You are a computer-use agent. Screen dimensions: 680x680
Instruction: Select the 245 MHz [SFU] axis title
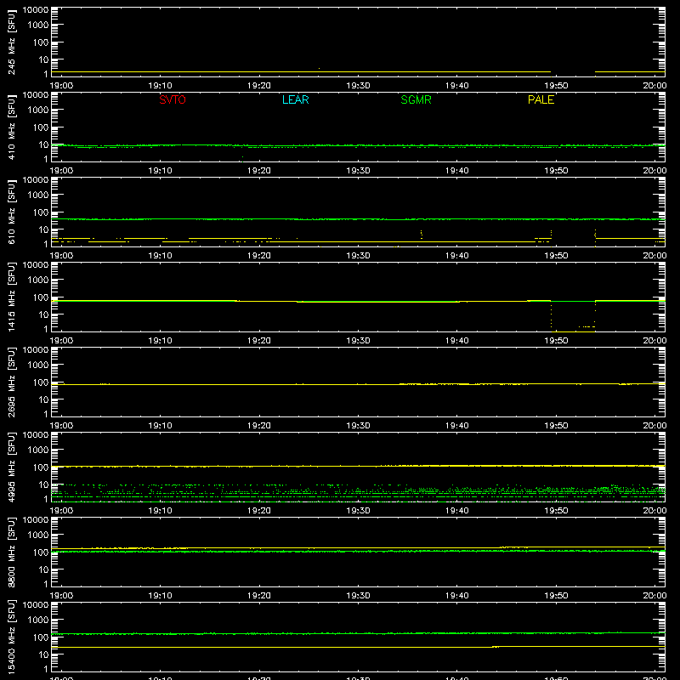coord(11,42)
